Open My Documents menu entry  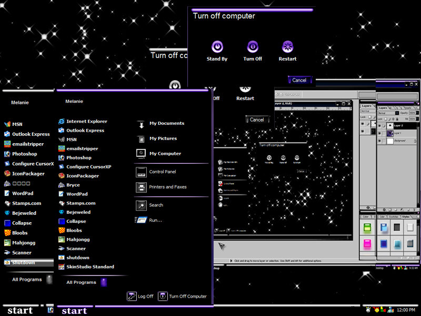tap(161, 124)
